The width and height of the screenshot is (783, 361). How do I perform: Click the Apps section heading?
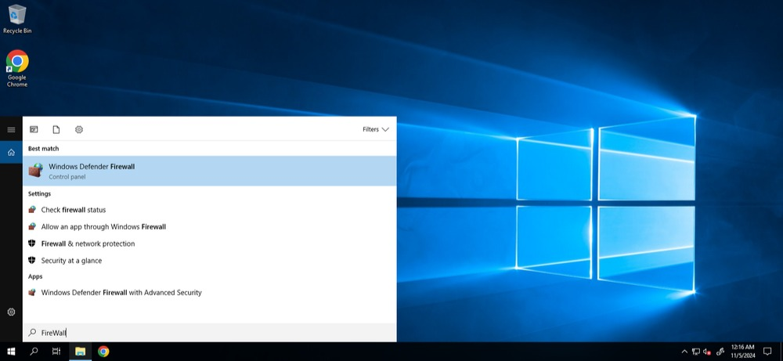[35, 276]
